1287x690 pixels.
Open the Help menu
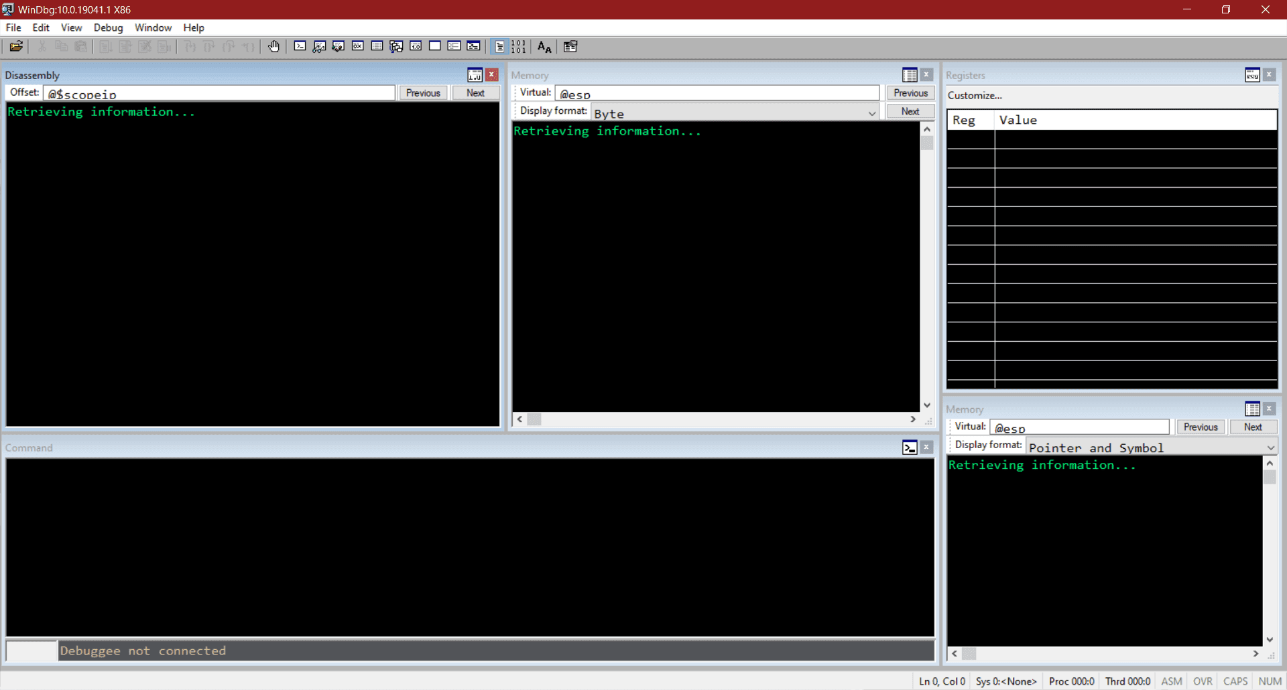coord(194,27)
